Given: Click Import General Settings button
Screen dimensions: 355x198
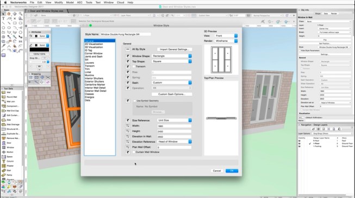Looking at the screenshot, I should point(175,49).
